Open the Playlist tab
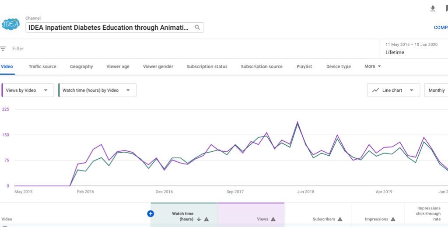The width and height of the screenshot is (448, 227). (304, 66)
